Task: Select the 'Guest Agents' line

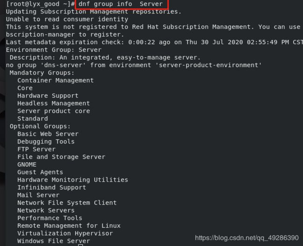Action: (40, 172)
